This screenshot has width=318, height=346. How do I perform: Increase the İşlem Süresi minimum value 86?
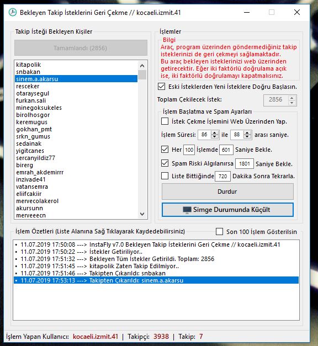coord(215,132)
